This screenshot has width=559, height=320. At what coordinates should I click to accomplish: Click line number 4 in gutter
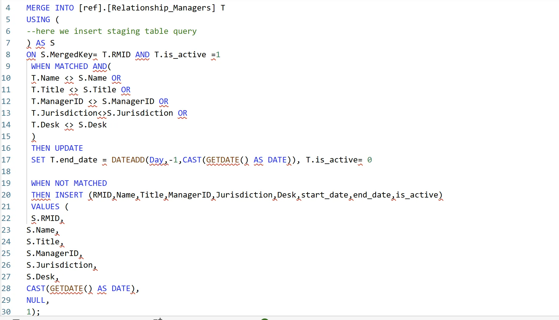point(8,8)
